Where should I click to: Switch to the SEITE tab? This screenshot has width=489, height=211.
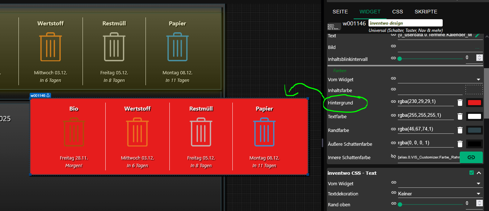click(340, 12)
